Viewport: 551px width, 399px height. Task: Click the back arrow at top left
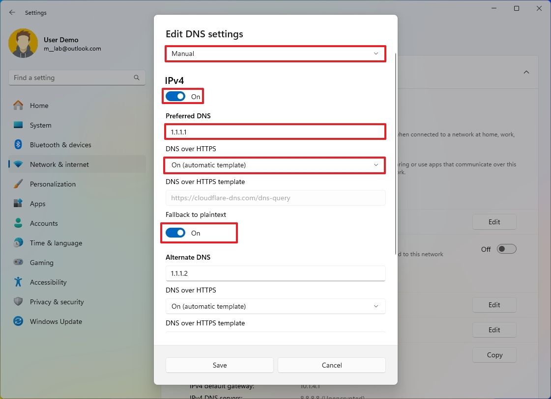(12, 12)
